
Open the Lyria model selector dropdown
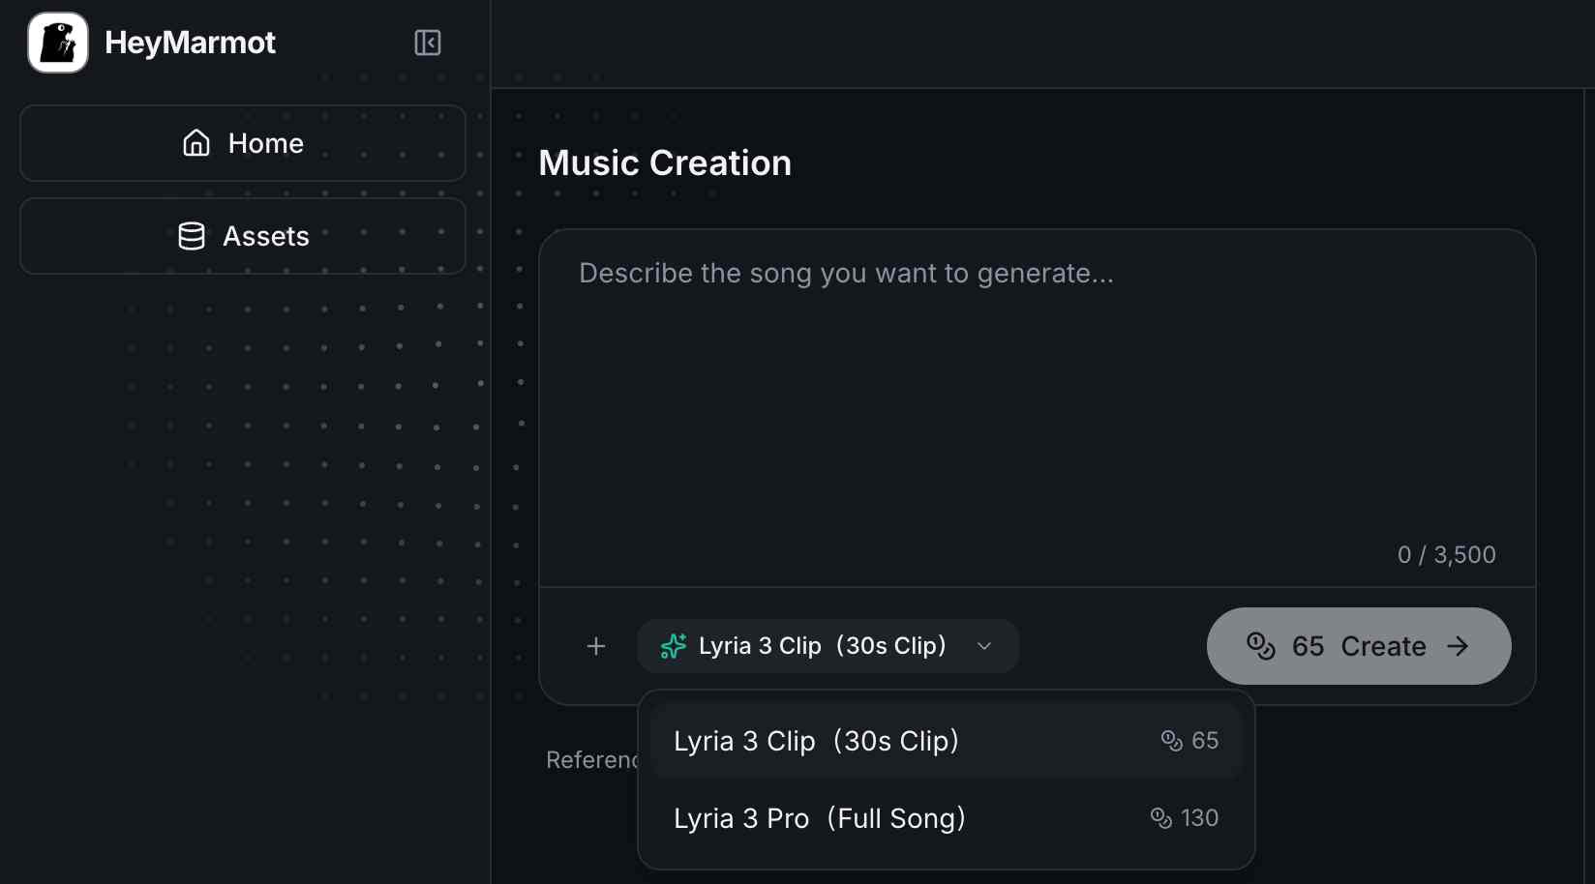[828, 646]
